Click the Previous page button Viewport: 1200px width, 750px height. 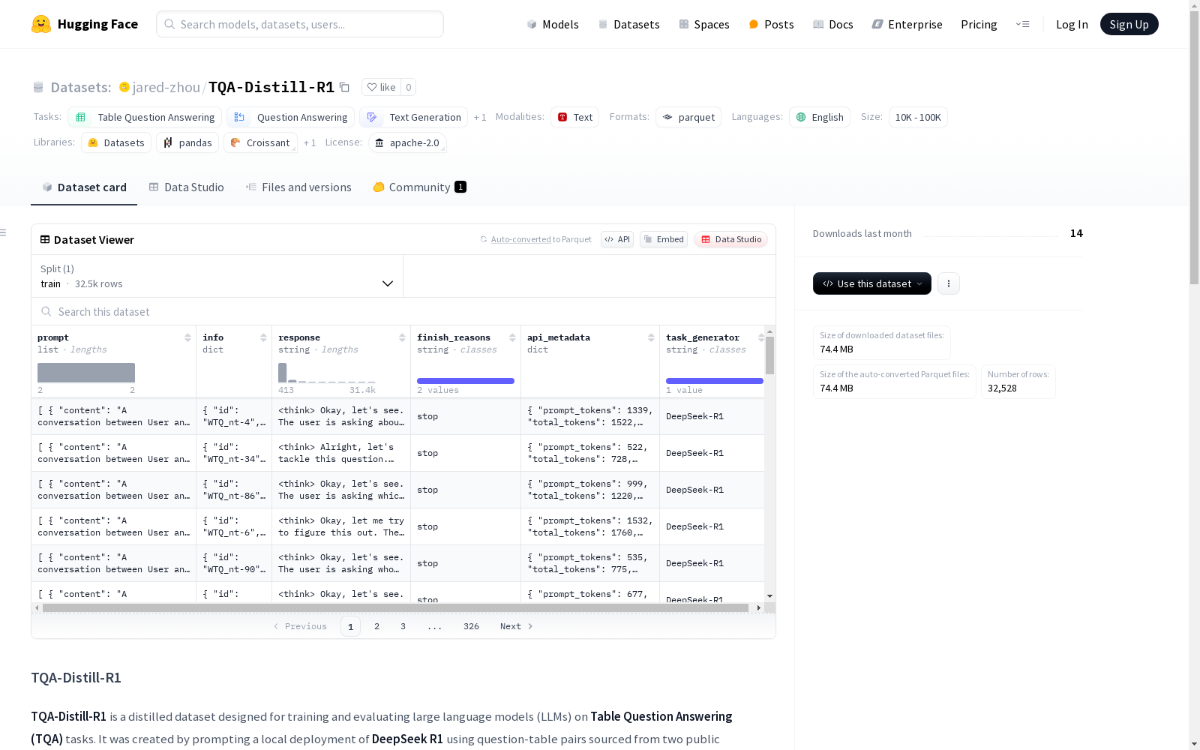[300, 626]
